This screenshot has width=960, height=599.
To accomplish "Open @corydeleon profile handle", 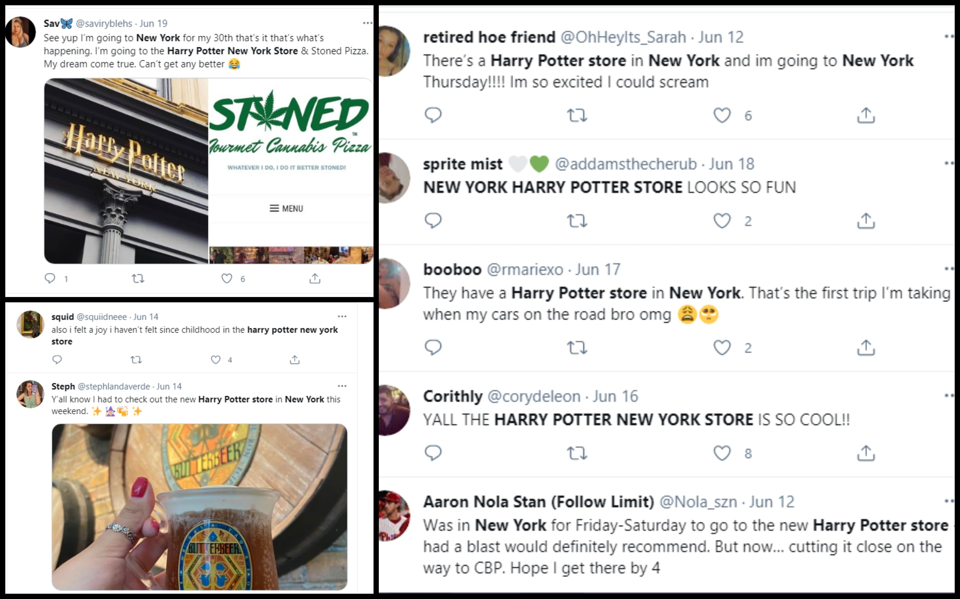I will tap(534, 396).
